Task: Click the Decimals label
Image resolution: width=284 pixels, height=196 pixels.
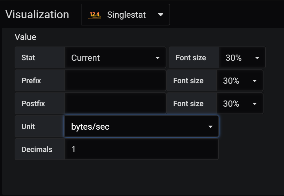Action: click(x=37, y=149)
